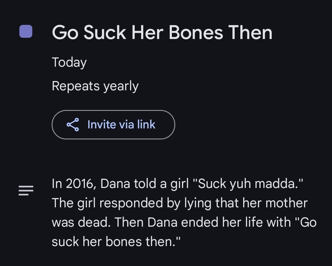Click the word "link" in the invite button
This screenshot has width=332, height=266.
pyautogui.click(x=146, y=124)
